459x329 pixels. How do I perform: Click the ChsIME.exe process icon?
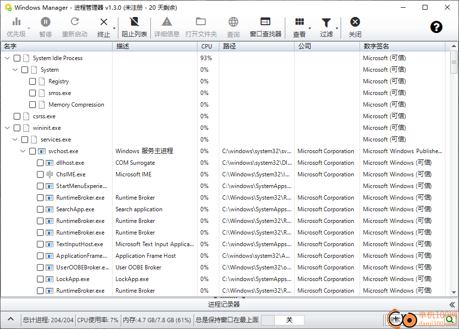click(49, 174)
